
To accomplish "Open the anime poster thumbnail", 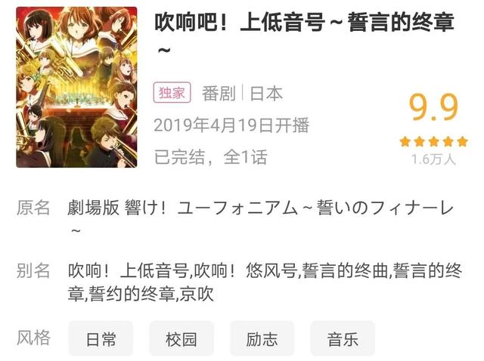I will pyautogui.click(x=76, y=88).
